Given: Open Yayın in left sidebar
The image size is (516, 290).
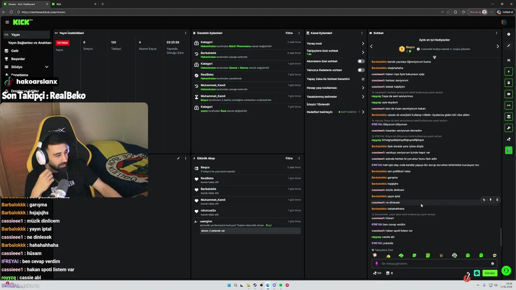Looking at the screenshot, I should (x=27, y=35).
